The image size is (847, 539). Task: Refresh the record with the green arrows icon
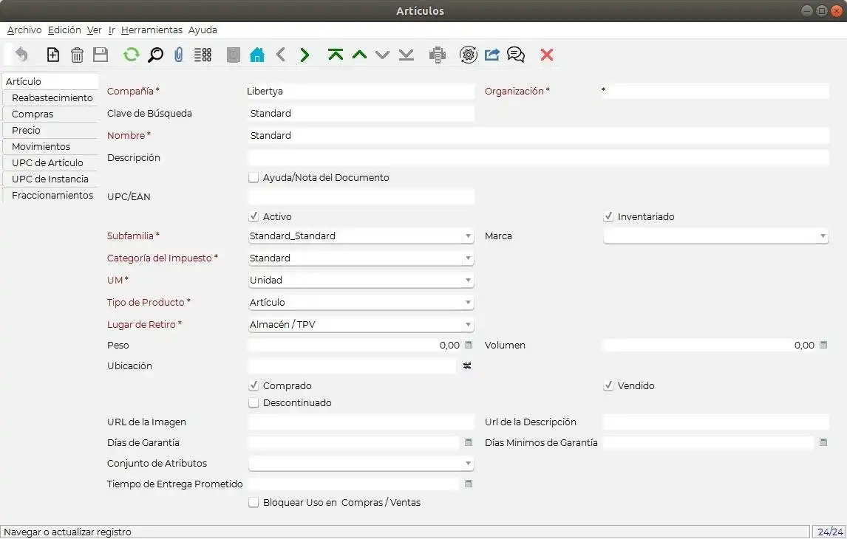(x=132, y=55)
